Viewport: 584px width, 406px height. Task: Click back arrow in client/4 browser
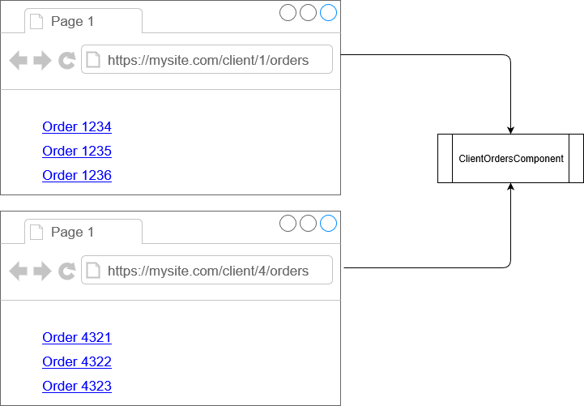click(x=19, y=271)
